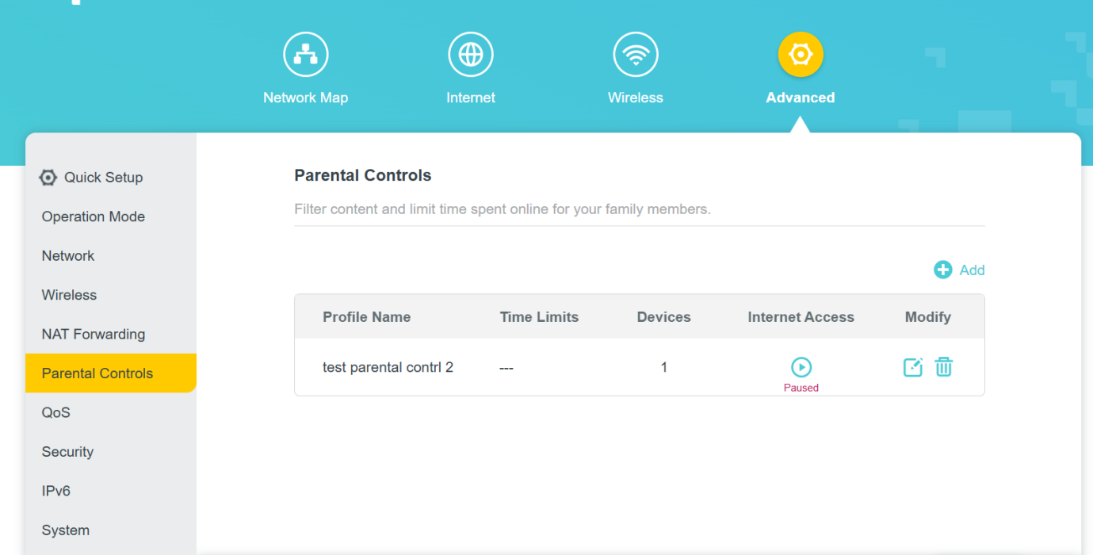Click the test parental contrl 2 profile name
This screenshot has height=555, width=1093.
pyautogui.click(x=388, y=367)
